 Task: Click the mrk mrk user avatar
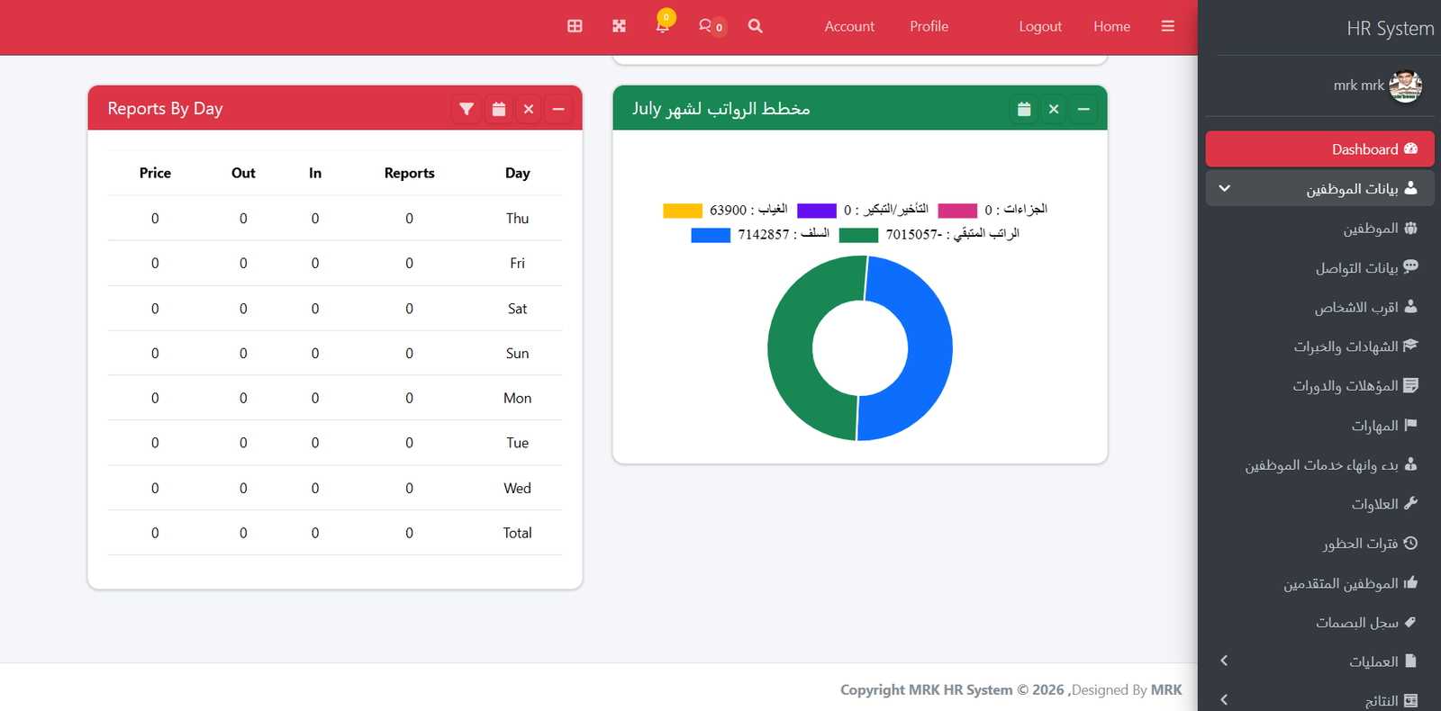click(x=1405, y=85)
